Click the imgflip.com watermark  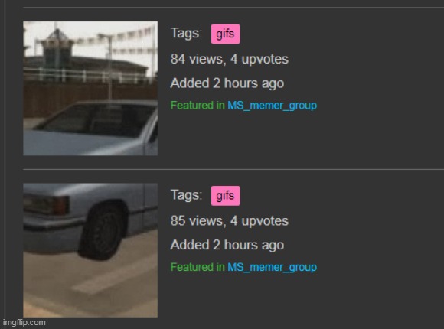click(24, 322)
